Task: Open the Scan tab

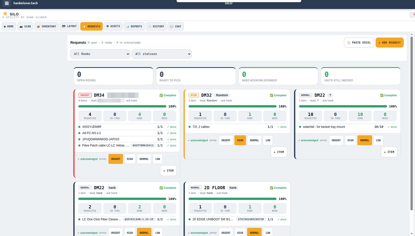Action: coord(25,26)
